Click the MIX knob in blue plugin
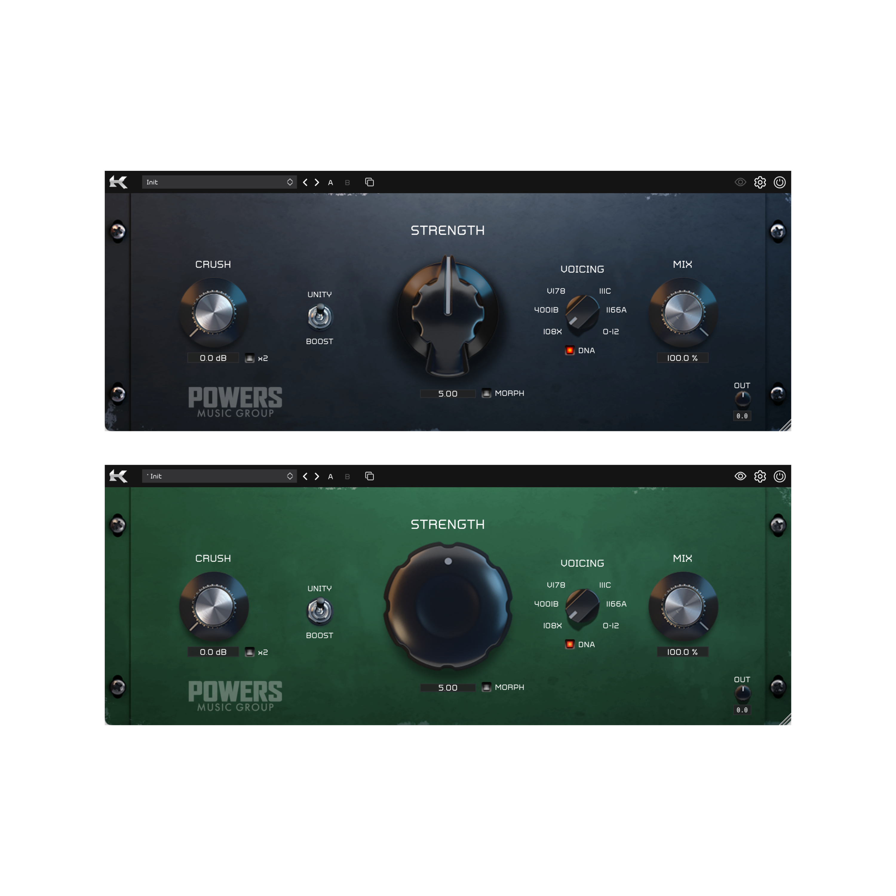The image size is (896, 896). (x=683, y=312)
